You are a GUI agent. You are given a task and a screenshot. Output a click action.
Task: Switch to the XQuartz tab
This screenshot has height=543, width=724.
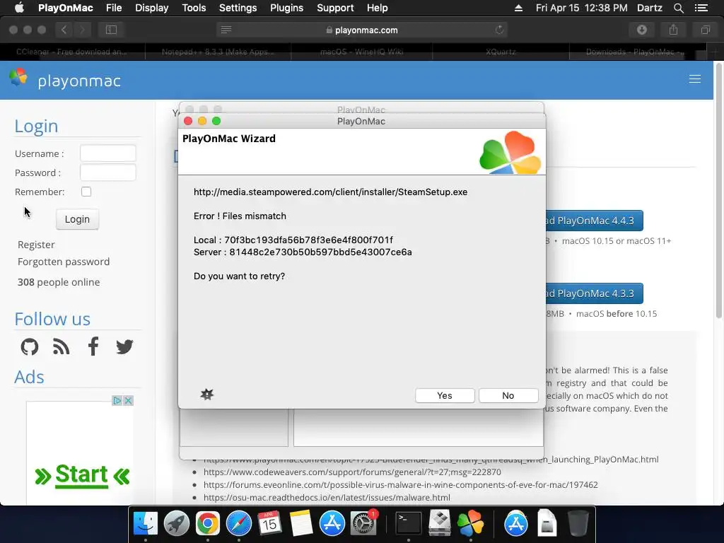[x=501, y=52]
